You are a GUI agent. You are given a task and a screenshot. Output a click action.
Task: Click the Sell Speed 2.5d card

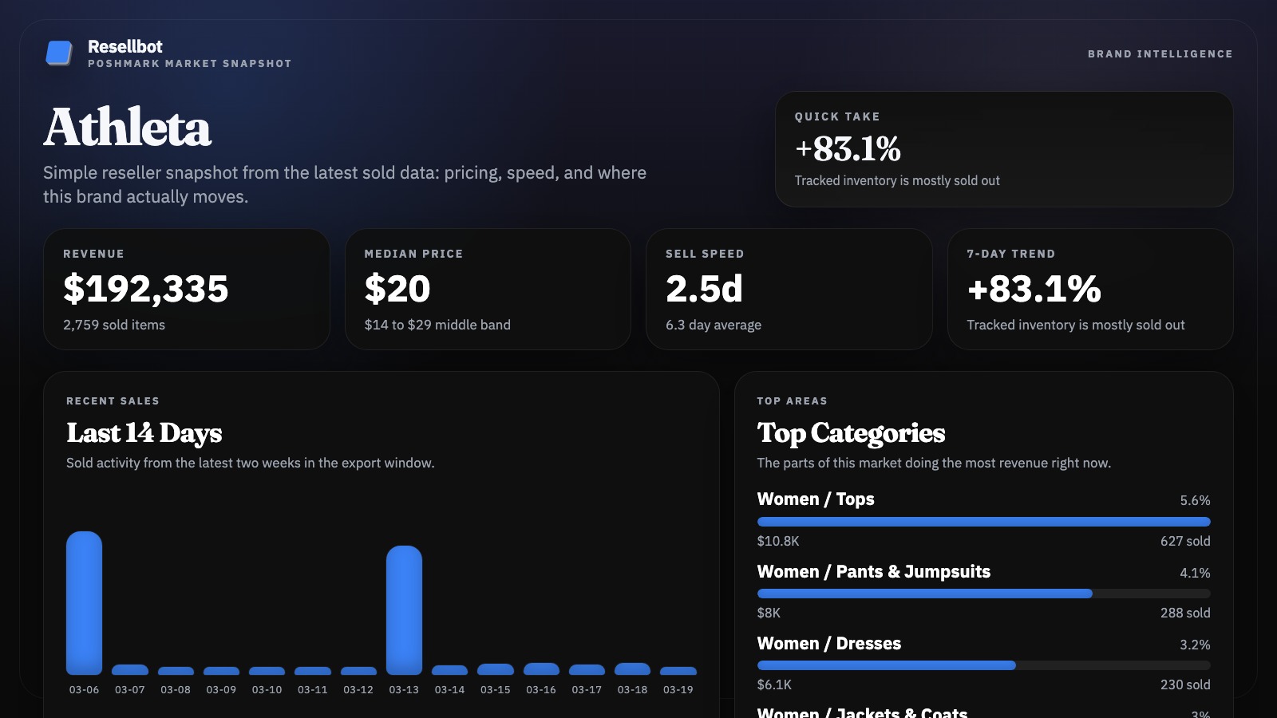point(789,289)
